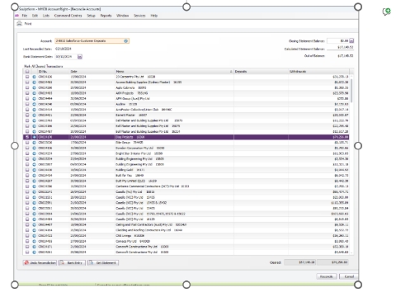Viewport: 396px width, 297px height.
Task: Open detail arrow for Canberra Commercial Contractors row
Action: 34,186
